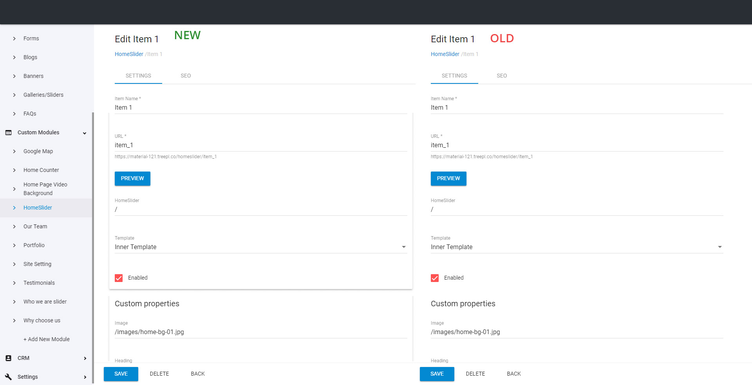Switch to SEO tab in OLD panel
This screenshot has height=385, width=752.
click(502, 76)
